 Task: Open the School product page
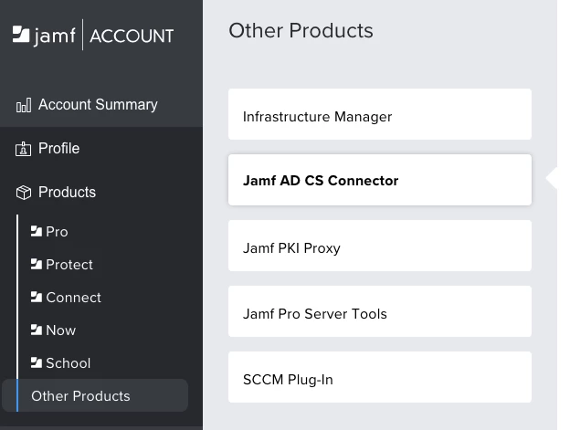(68, 363)
